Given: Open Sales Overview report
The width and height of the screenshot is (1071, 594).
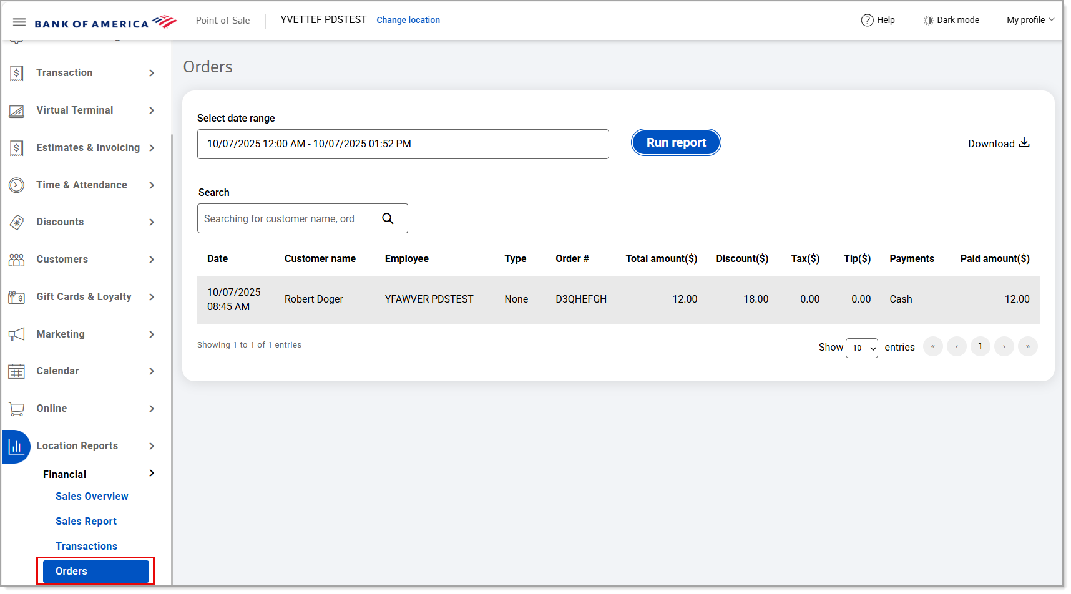Looking at the screenshot, I should [x=92, y=496].
